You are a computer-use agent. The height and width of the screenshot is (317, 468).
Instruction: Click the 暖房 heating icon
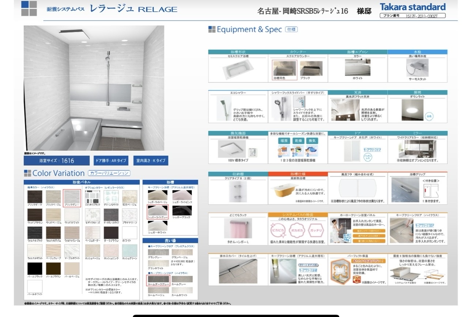(x=283, y=140)
